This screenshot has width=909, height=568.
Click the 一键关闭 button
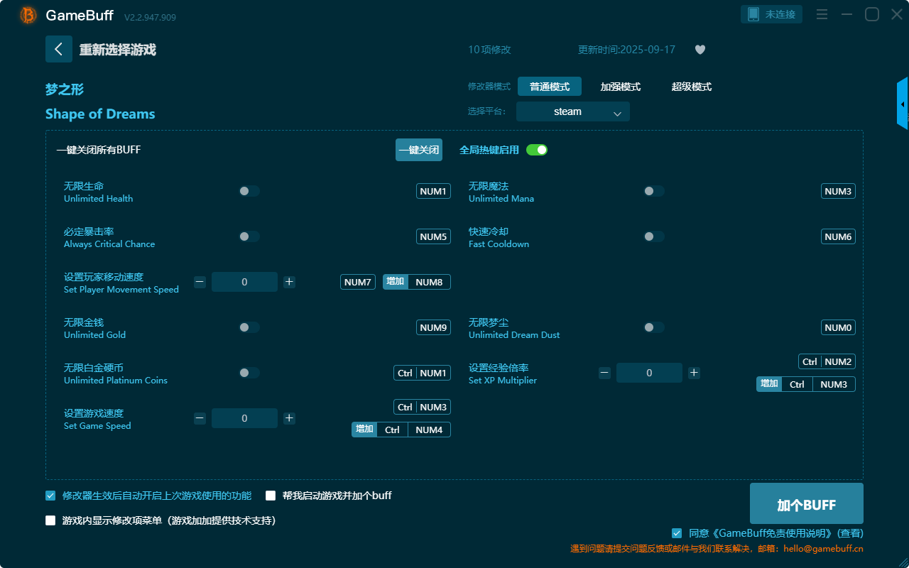coord(419,150)
